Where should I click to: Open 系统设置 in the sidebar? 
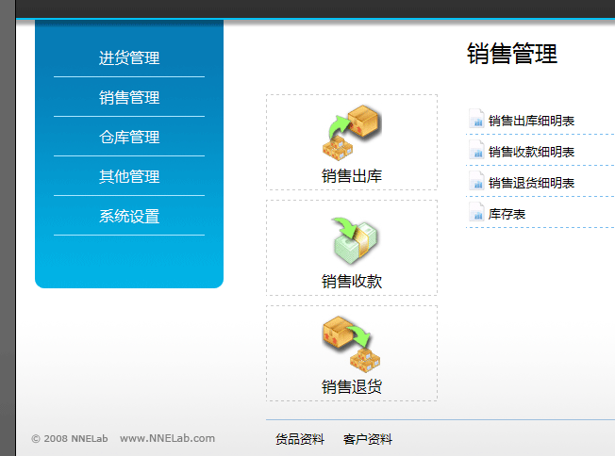129,217
